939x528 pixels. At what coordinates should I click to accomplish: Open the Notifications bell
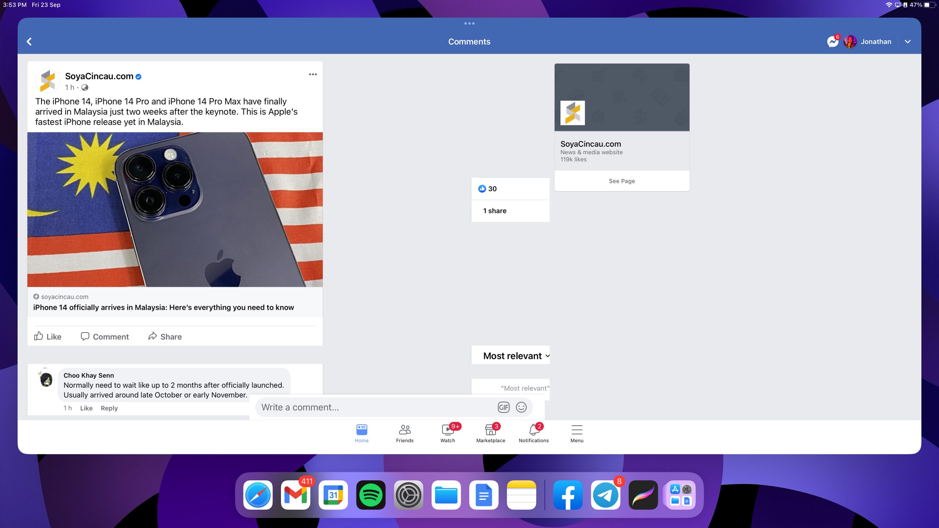pyautogui.click(x=534, y=433)
